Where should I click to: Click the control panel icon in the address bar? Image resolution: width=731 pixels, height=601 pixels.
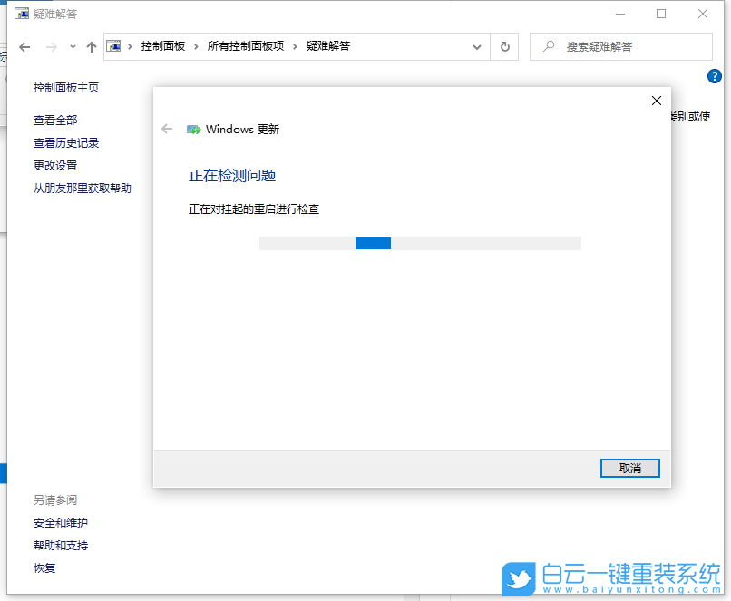pyautogui.click(x=114, y=45)
